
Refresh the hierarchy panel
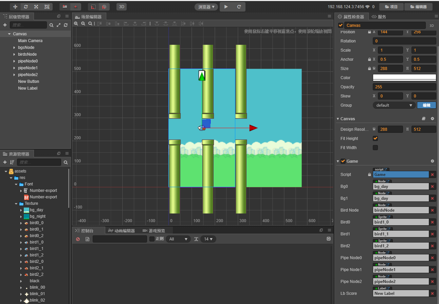[66, 25]
